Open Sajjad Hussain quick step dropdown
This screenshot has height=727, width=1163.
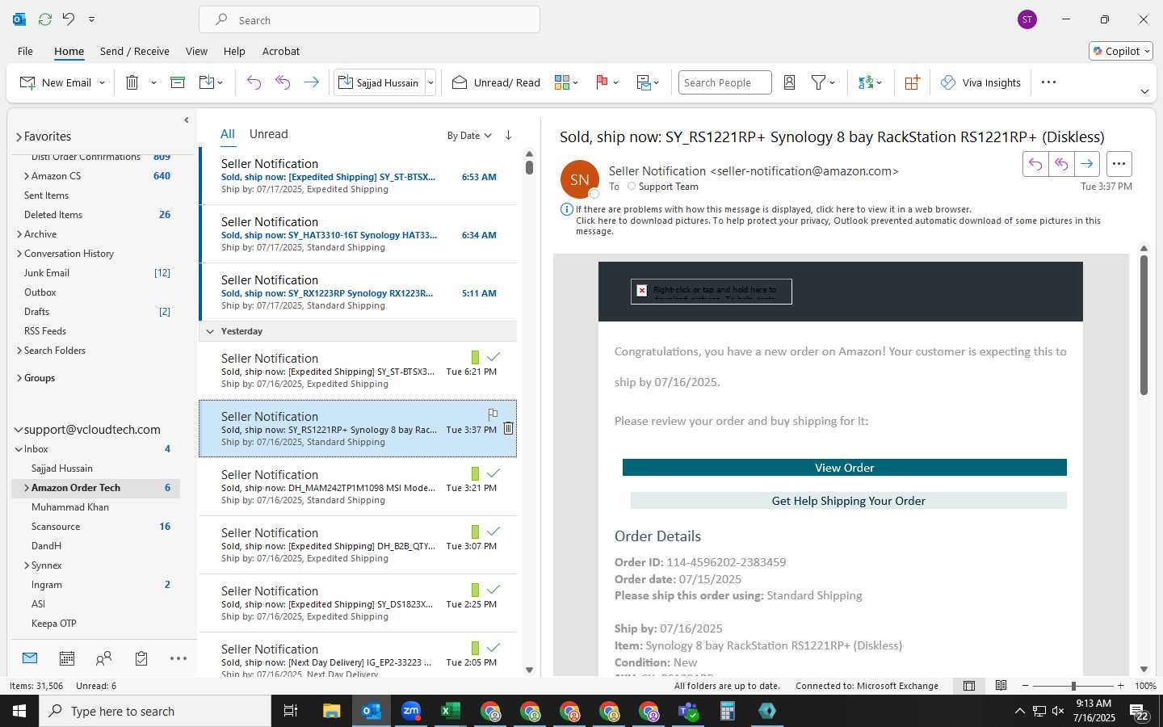coord(430,82)
